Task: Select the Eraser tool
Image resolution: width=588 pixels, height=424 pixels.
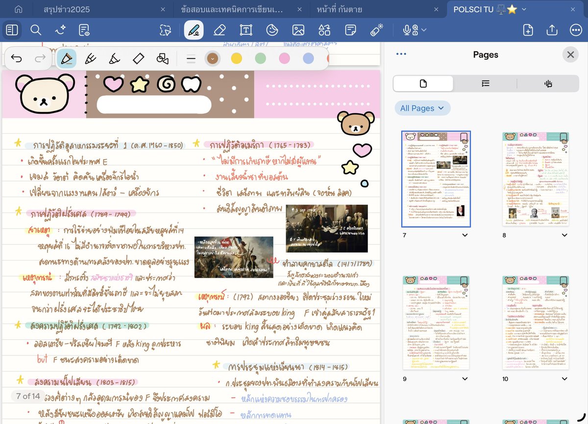Action: tap(220, 30)
